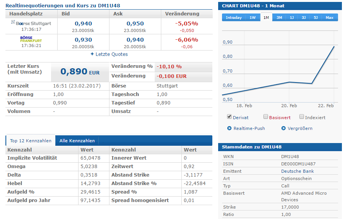Click the Spread % value 1,087
345x219 pixels.
pyautogui.click(x=191, y=192)
